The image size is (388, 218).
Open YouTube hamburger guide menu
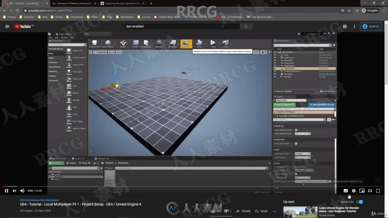(x=7, y=26)
